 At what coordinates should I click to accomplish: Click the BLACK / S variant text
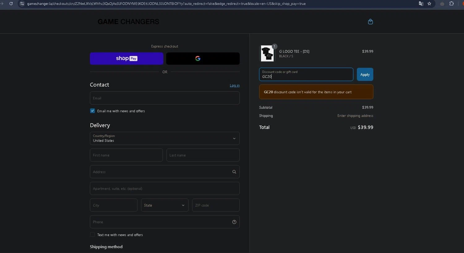pos(286,56)
